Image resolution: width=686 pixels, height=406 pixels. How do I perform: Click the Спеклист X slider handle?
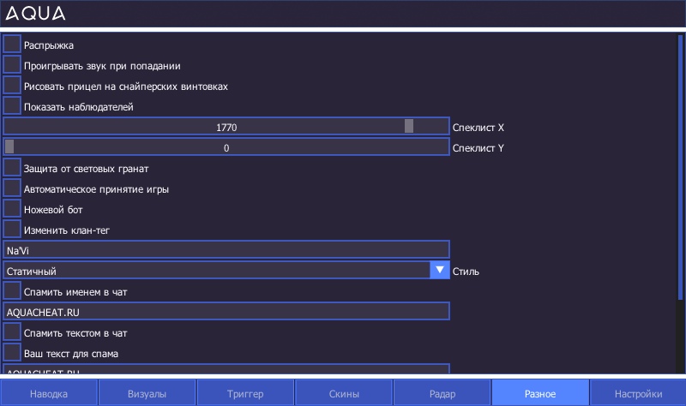click(409, 127)
